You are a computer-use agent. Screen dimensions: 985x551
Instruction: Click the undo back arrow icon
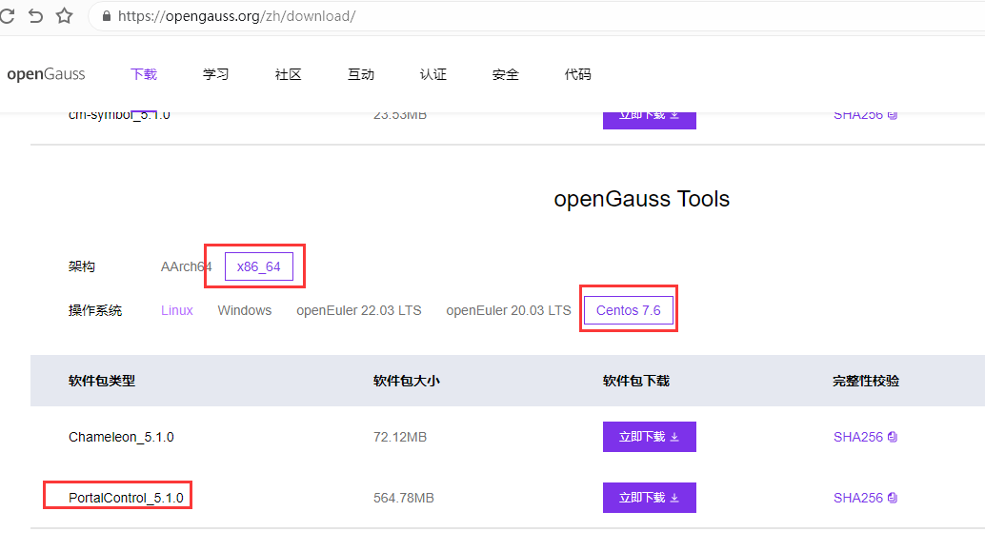35,16
